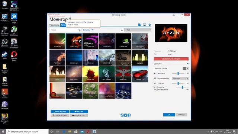
Task: Collapse the Свойства properties section
Action: pos(188,64)
